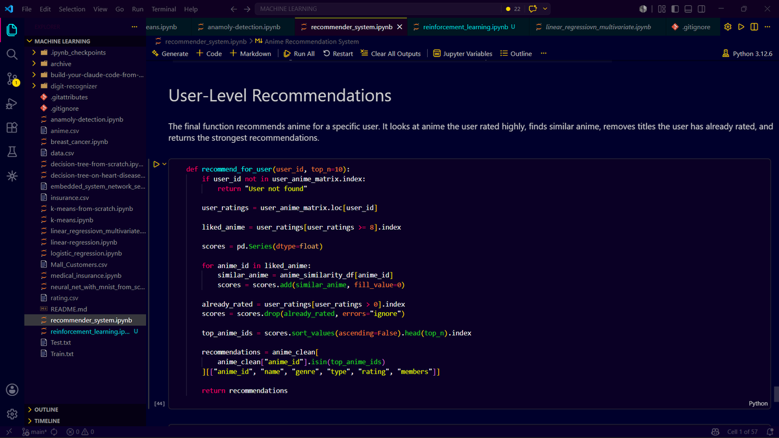Go back with the navigation arrow
The image size is (779, 438).
[x=234, y=9]
